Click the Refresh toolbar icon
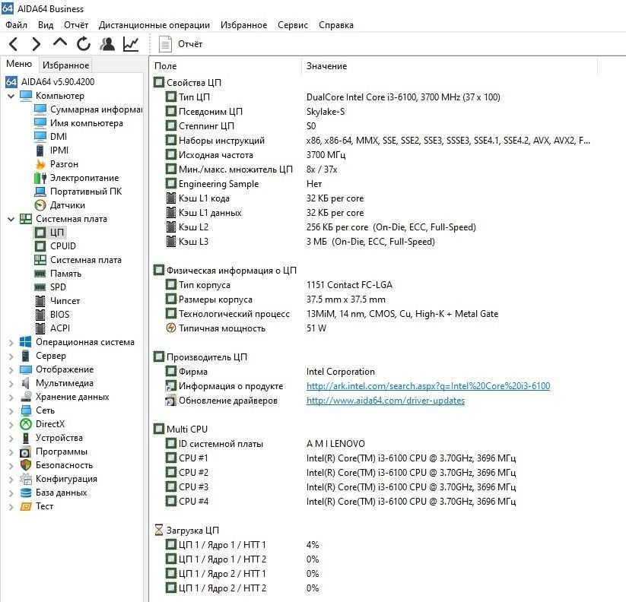626x602 pixels. coord(84,44)
